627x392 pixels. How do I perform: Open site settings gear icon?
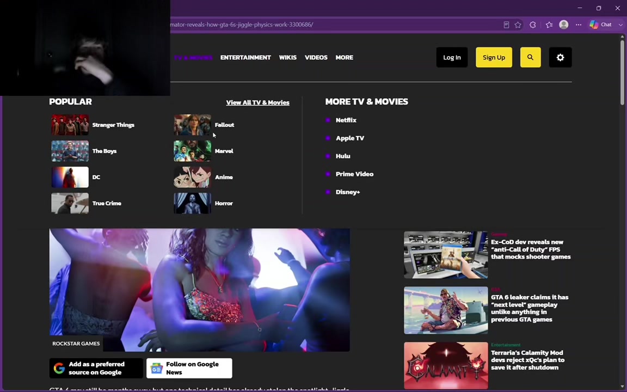pyautogui.click(x=560, y=57)
